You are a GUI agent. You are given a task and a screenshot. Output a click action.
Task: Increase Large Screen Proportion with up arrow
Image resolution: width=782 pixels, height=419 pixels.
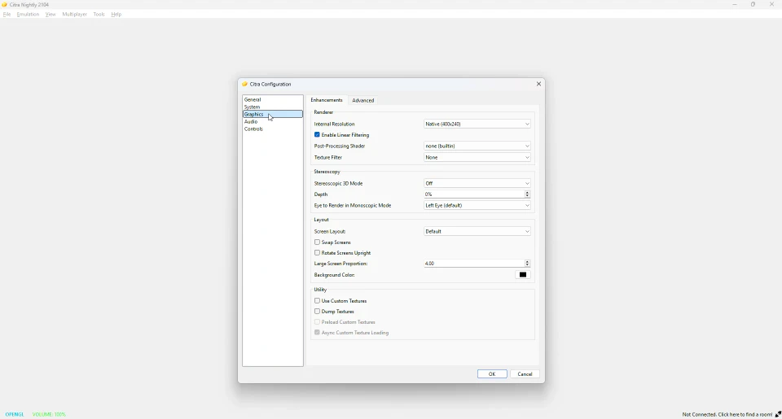click(527, 261)
